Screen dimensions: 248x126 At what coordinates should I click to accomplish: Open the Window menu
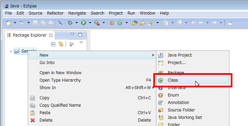[148, 13]
